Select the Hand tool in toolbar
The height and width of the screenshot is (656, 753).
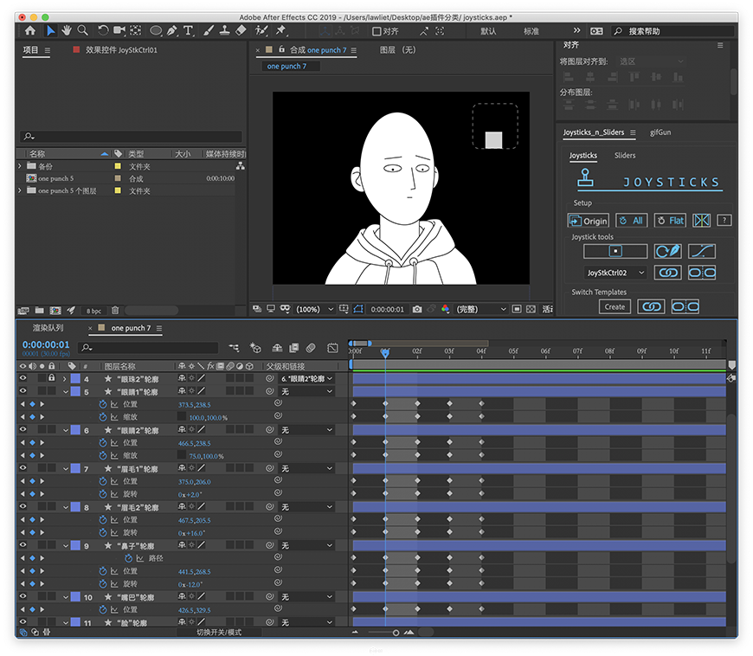(x=68, y=31)
